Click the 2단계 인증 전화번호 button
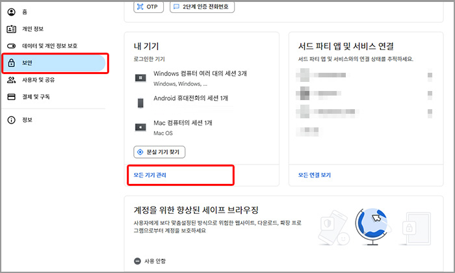 pos(202,6)
